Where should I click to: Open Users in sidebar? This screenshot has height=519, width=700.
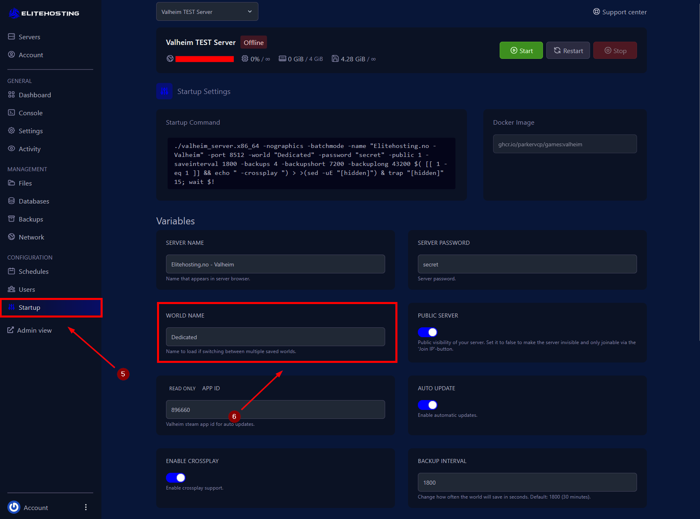(x=27, y=289)
